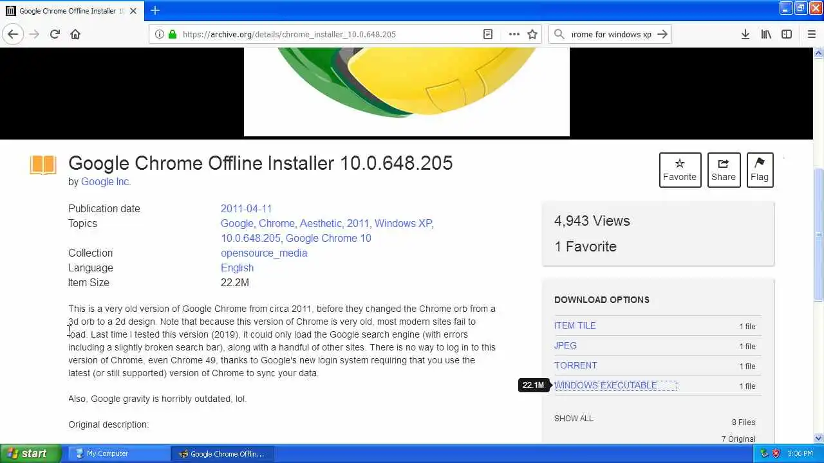This screenshot has width=824, height=463.
Task: Click the Share button
Action: pyautogui.click(x=724, y=170)
